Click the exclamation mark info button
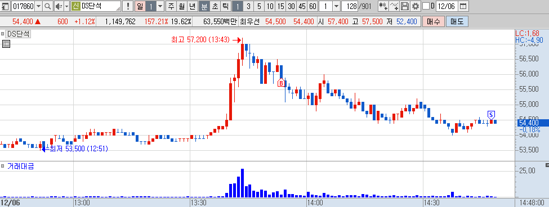 coord(128,6)
